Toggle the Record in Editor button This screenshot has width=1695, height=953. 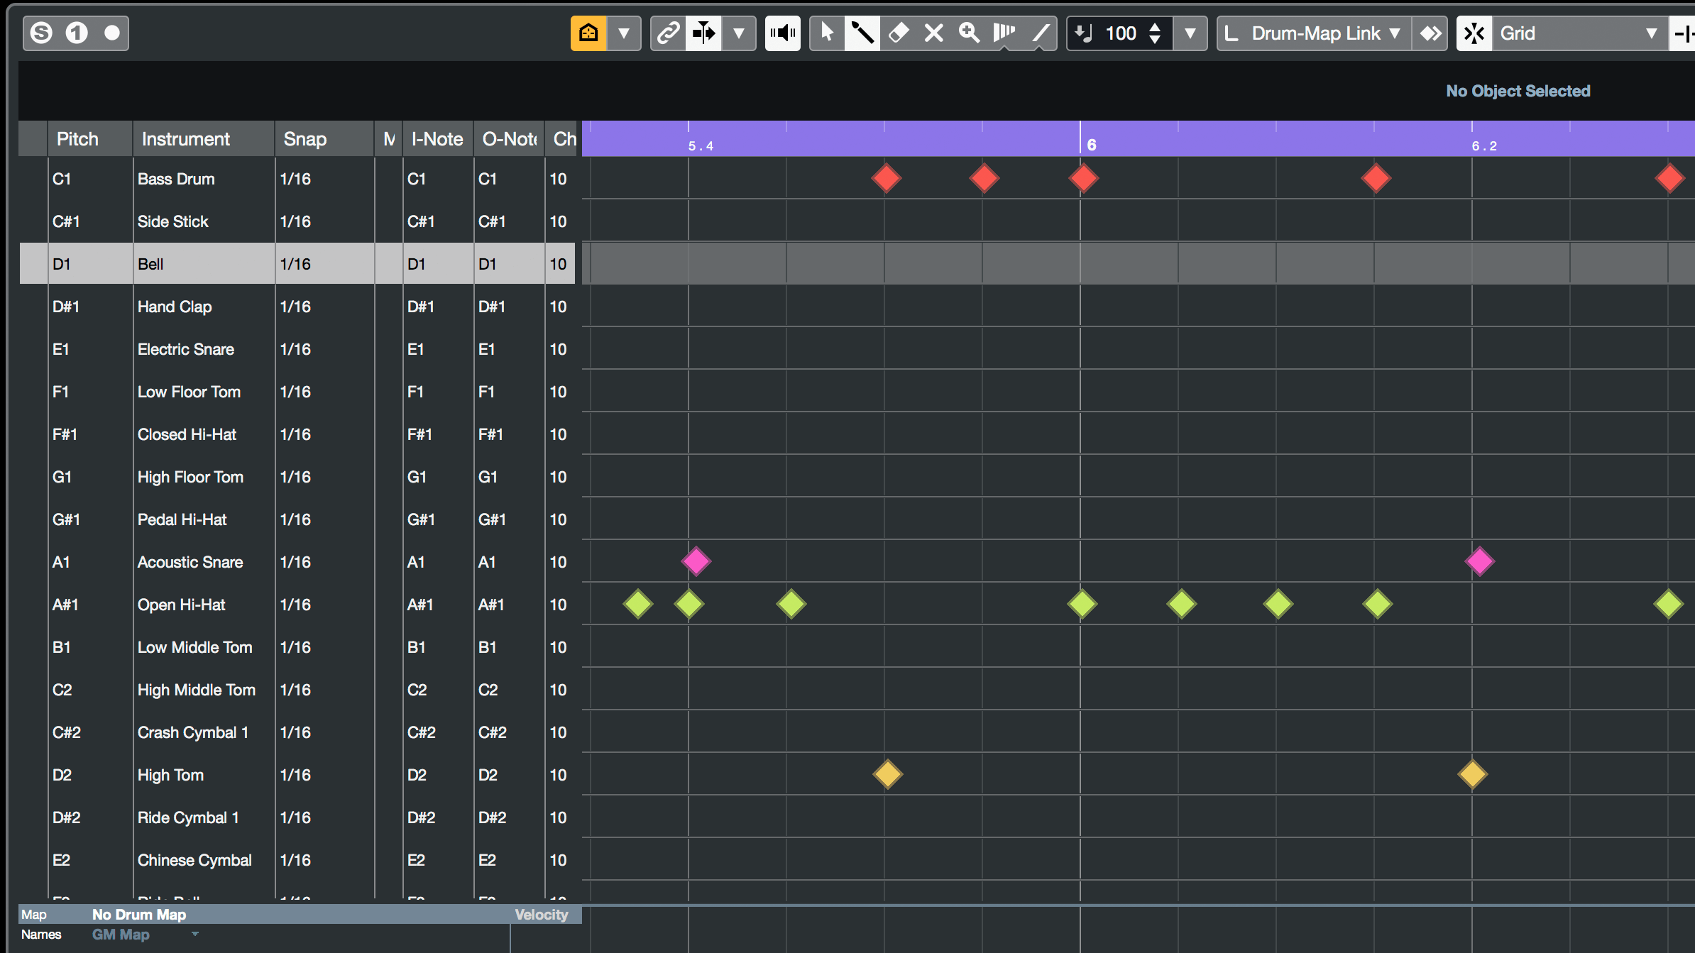coord(111,33)
